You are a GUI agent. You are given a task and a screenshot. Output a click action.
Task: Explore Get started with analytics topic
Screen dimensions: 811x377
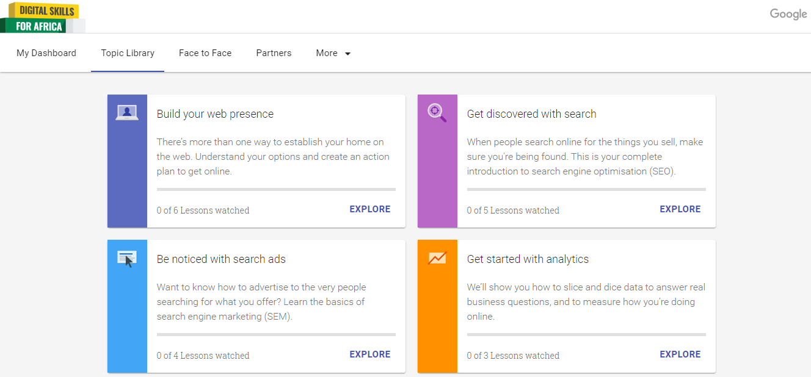coord(680,354)
